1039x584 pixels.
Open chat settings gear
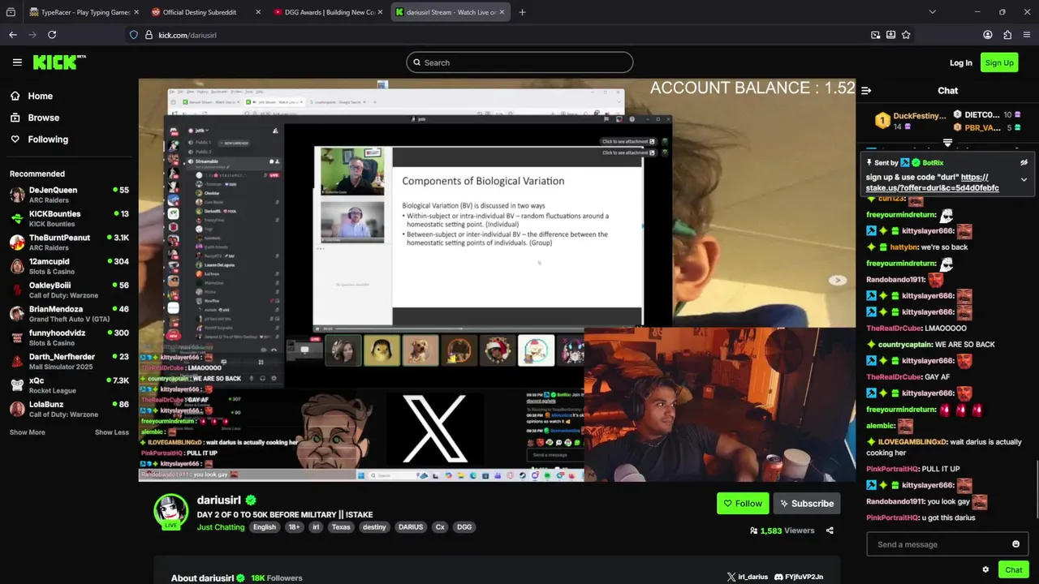click(985, 570)
